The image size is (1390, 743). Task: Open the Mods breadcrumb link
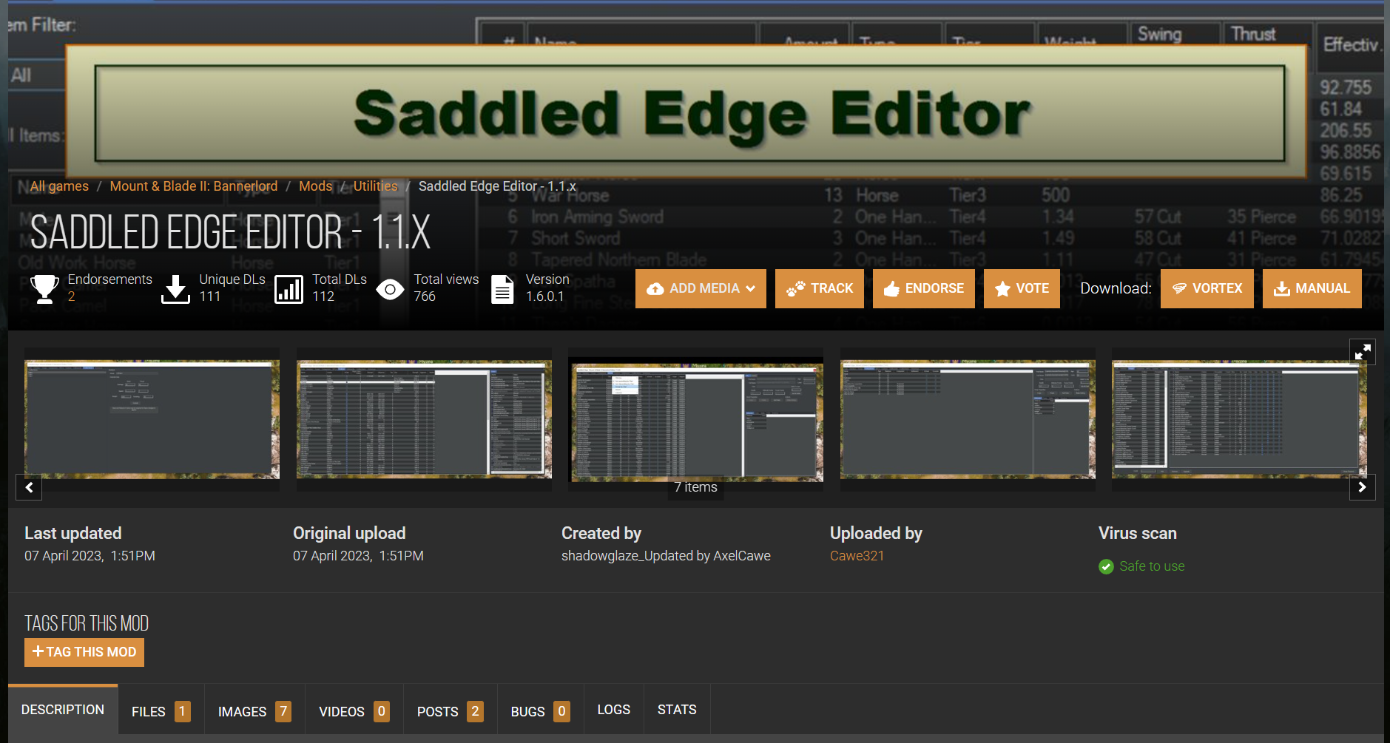[315, 186]
